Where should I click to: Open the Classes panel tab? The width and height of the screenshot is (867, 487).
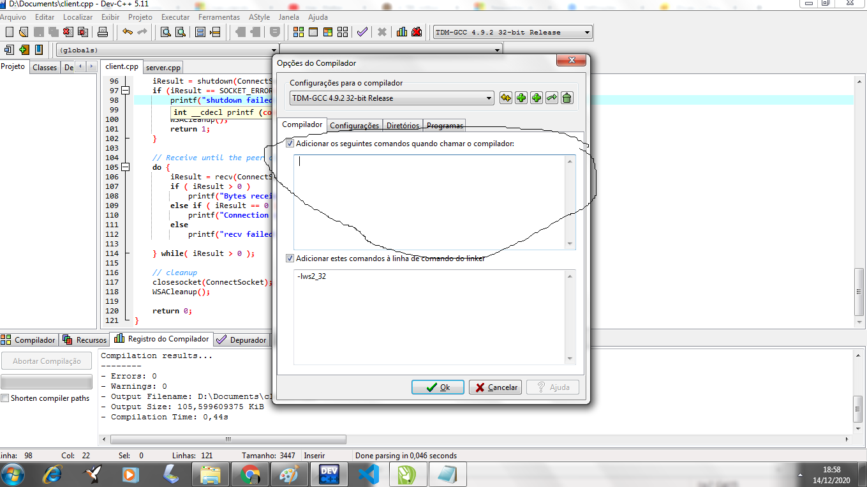pyautogui.click(x=45, y=67)
